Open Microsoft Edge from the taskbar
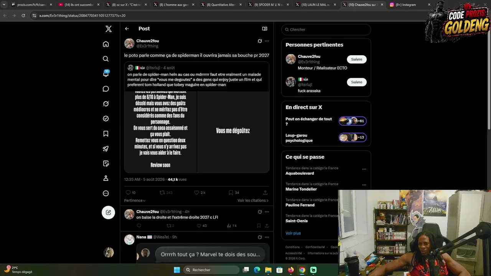 click(257, 270)
